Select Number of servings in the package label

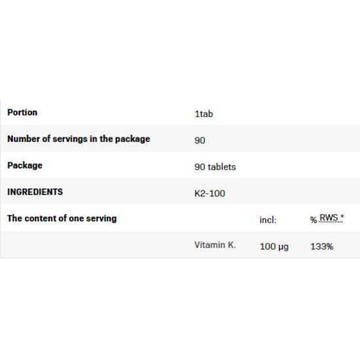(x=79, y=139)
